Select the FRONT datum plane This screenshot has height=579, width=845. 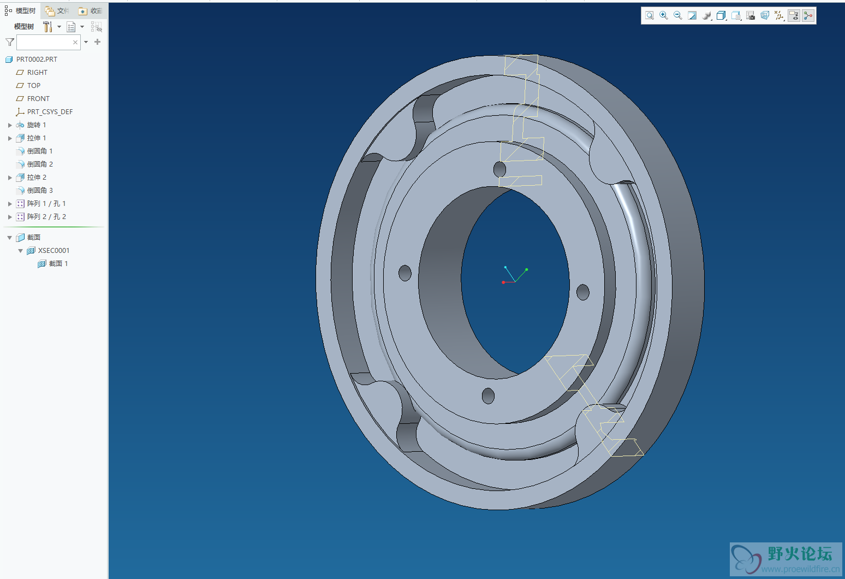click(38, 99)
